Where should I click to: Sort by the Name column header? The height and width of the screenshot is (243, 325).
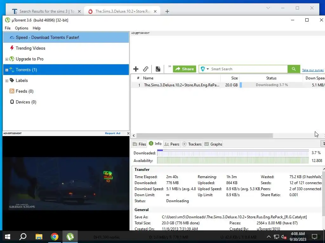[x=181, y=78]
